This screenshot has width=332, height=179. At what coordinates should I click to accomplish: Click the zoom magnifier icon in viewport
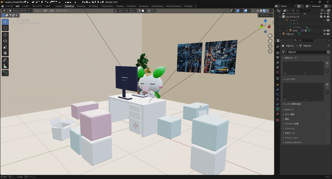(270, 36)
